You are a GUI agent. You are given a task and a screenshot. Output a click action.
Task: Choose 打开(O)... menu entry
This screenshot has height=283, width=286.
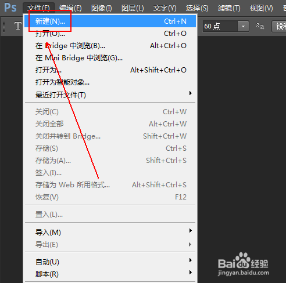(x=110, y=34)
